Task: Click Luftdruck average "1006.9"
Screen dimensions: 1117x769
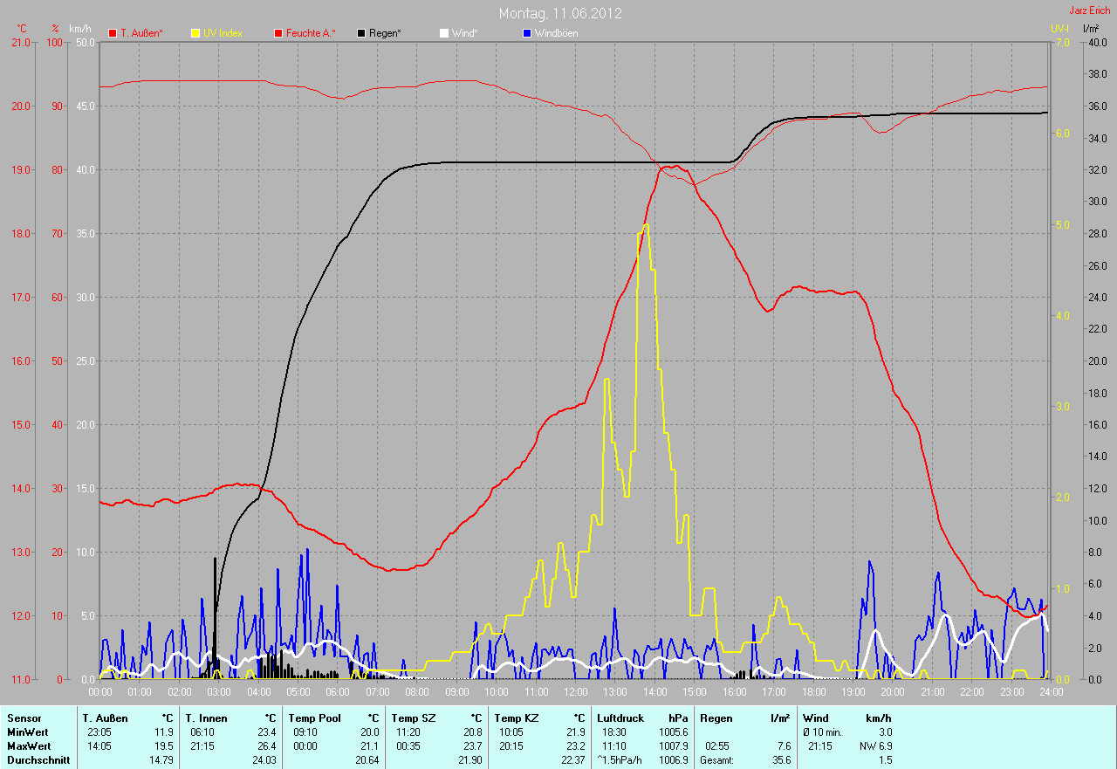Action: 674,760
